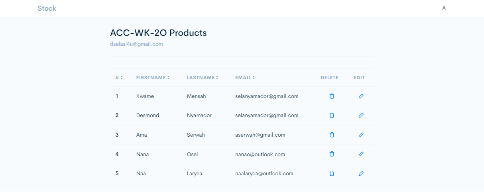This screenshot has height=192, width=484.
Task: Edit the Naa Laryea record
Action: tap(361, 173)
